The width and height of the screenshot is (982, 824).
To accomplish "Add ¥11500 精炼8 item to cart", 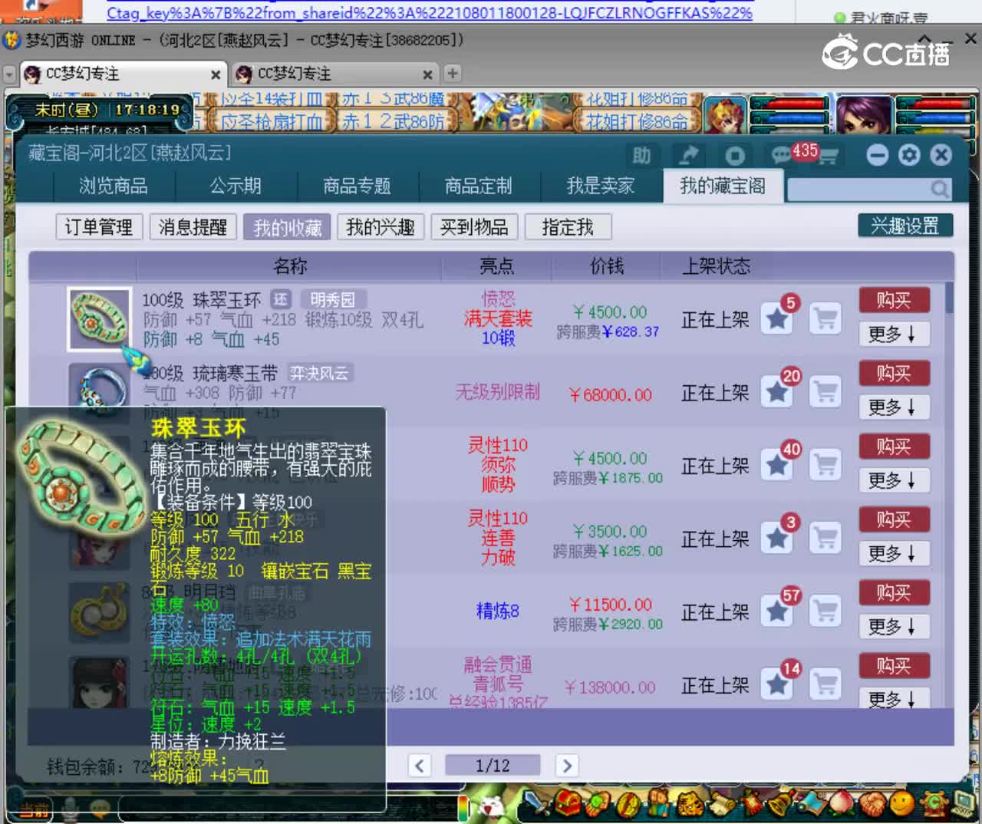I will tap(825, 611).
